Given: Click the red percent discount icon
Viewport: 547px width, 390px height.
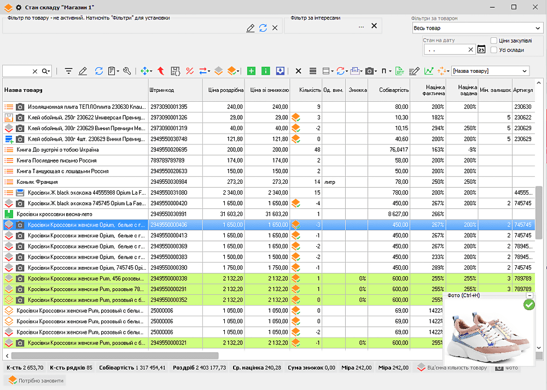Looking at the screenshot, I should [x=190, y=71].
